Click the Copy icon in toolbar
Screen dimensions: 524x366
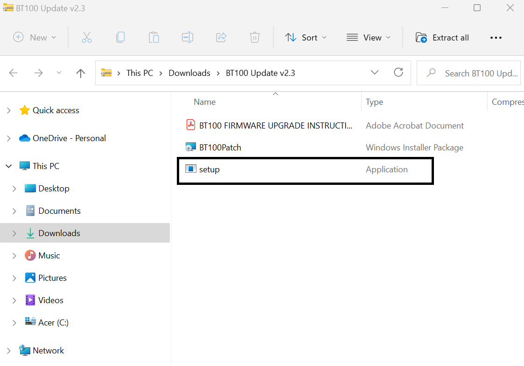pos(120,38)
